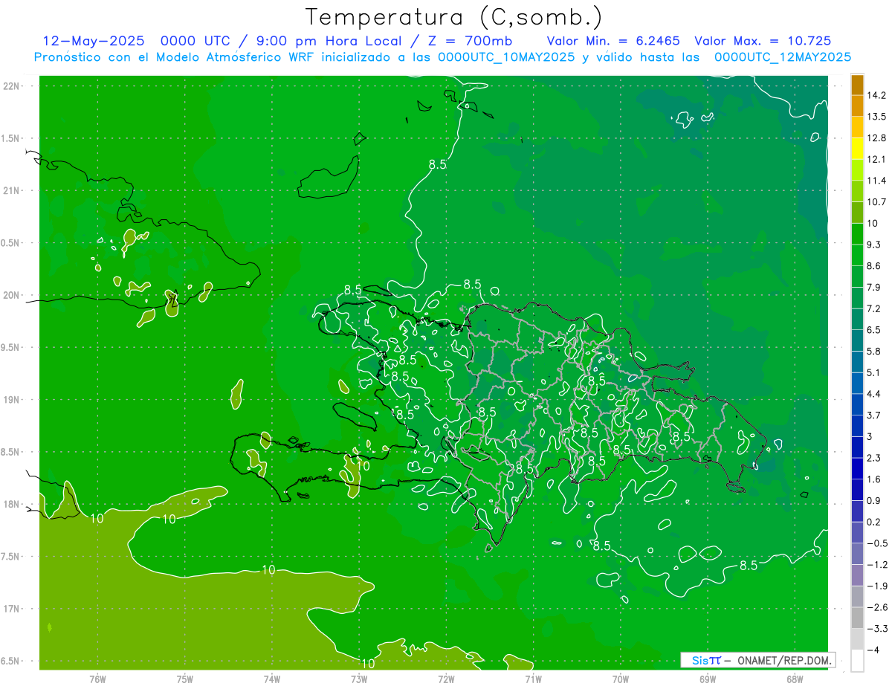Click the 68W longitude axis label
The image size is (892, 689).
click(794, 679)
